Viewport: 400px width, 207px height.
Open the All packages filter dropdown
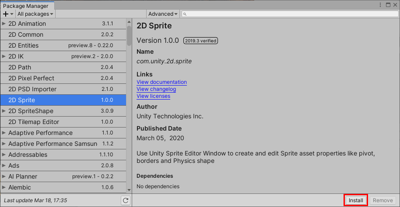(x=35, y=14)
